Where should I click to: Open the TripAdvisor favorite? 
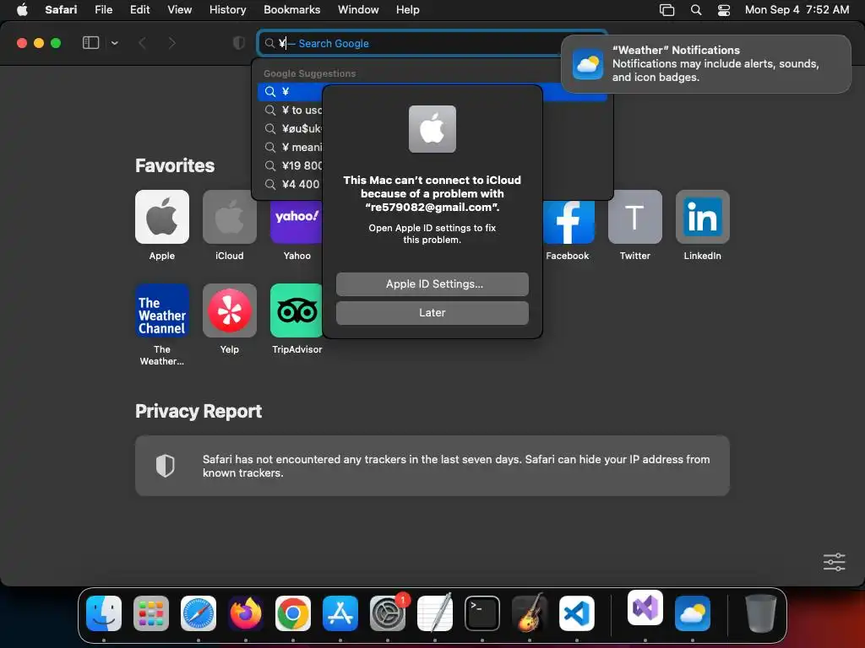click(296, 310)
